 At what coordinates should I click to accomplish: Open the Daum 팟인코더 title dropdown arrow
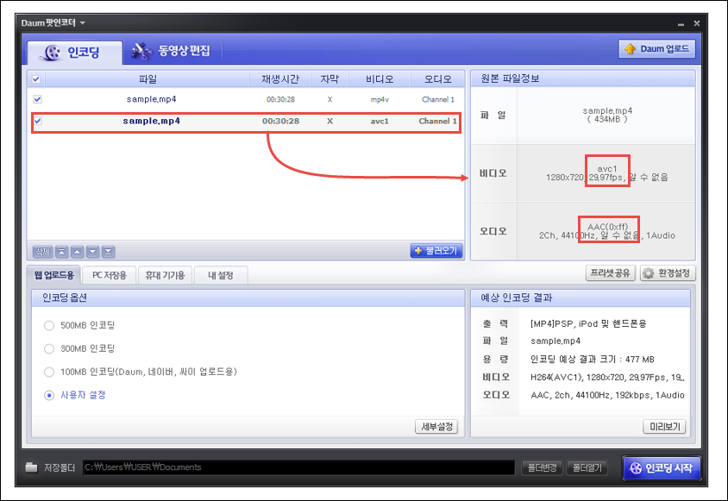tap(83, 22)
